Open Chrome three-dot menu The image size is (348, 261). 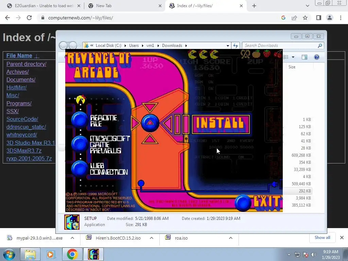(341, 18)
